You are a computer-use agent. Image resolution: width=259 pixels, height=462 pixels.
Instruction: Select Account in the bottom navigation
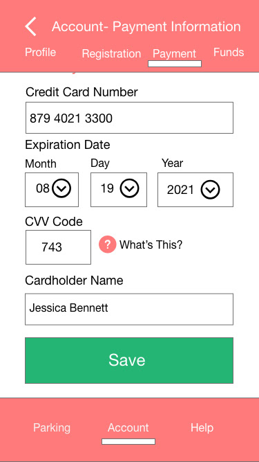[128, 428]
